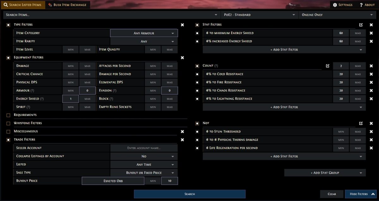Expand the Sale Type dropdown
The height and width of the screenshot is (201, 379).
point(144,173)
